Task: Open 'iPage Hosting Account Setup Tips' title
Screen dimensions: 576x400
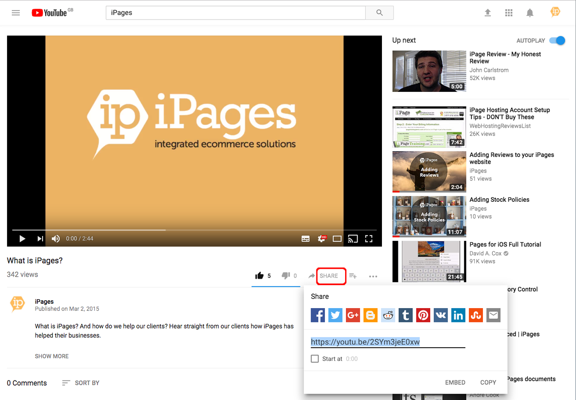Action: pos(510,114)
